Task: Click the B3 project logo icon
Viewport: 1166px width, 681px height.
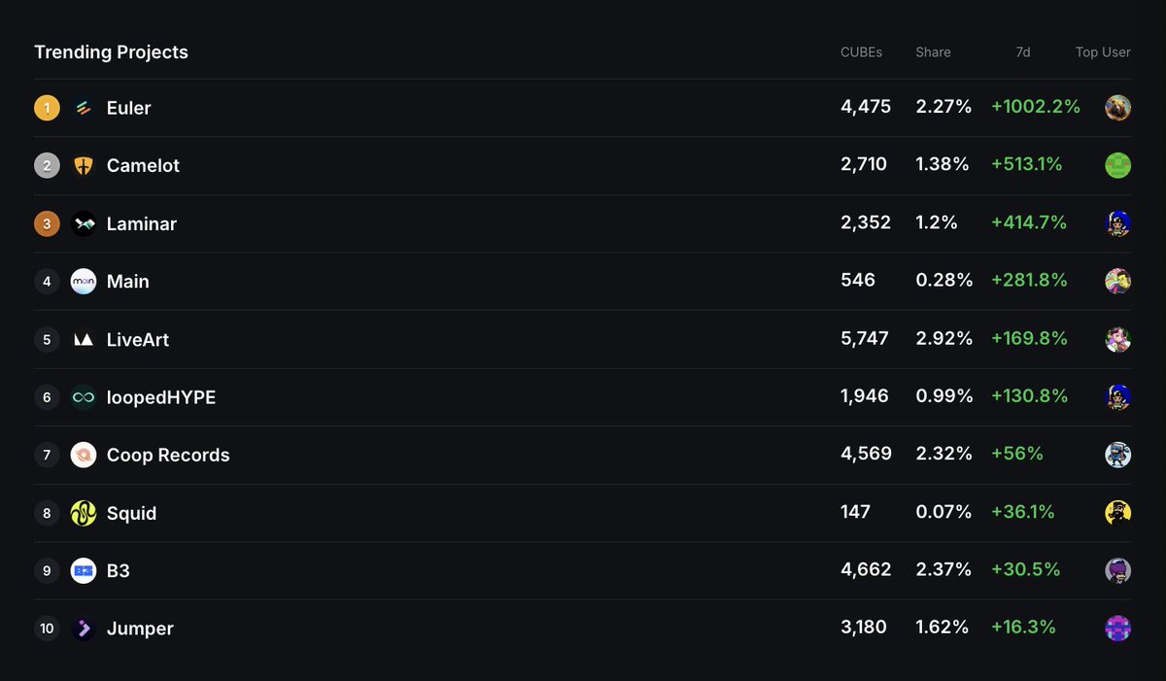Action: coord(84,571)
